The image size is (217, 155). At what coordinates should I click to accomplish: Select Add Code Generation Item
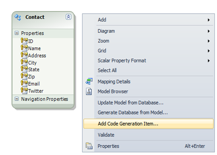(148, 124)
